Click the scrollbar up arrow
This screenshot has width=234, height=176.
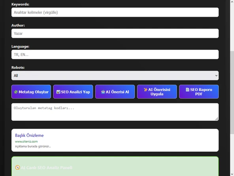tap(232, 2)
